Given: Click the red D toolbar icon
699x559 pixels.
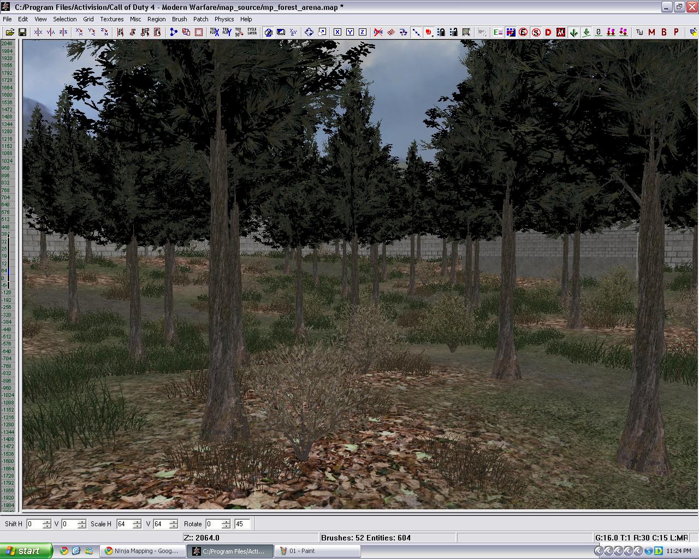Looking at the screenshot, I should pyautogui.click(x=548, y=32).
